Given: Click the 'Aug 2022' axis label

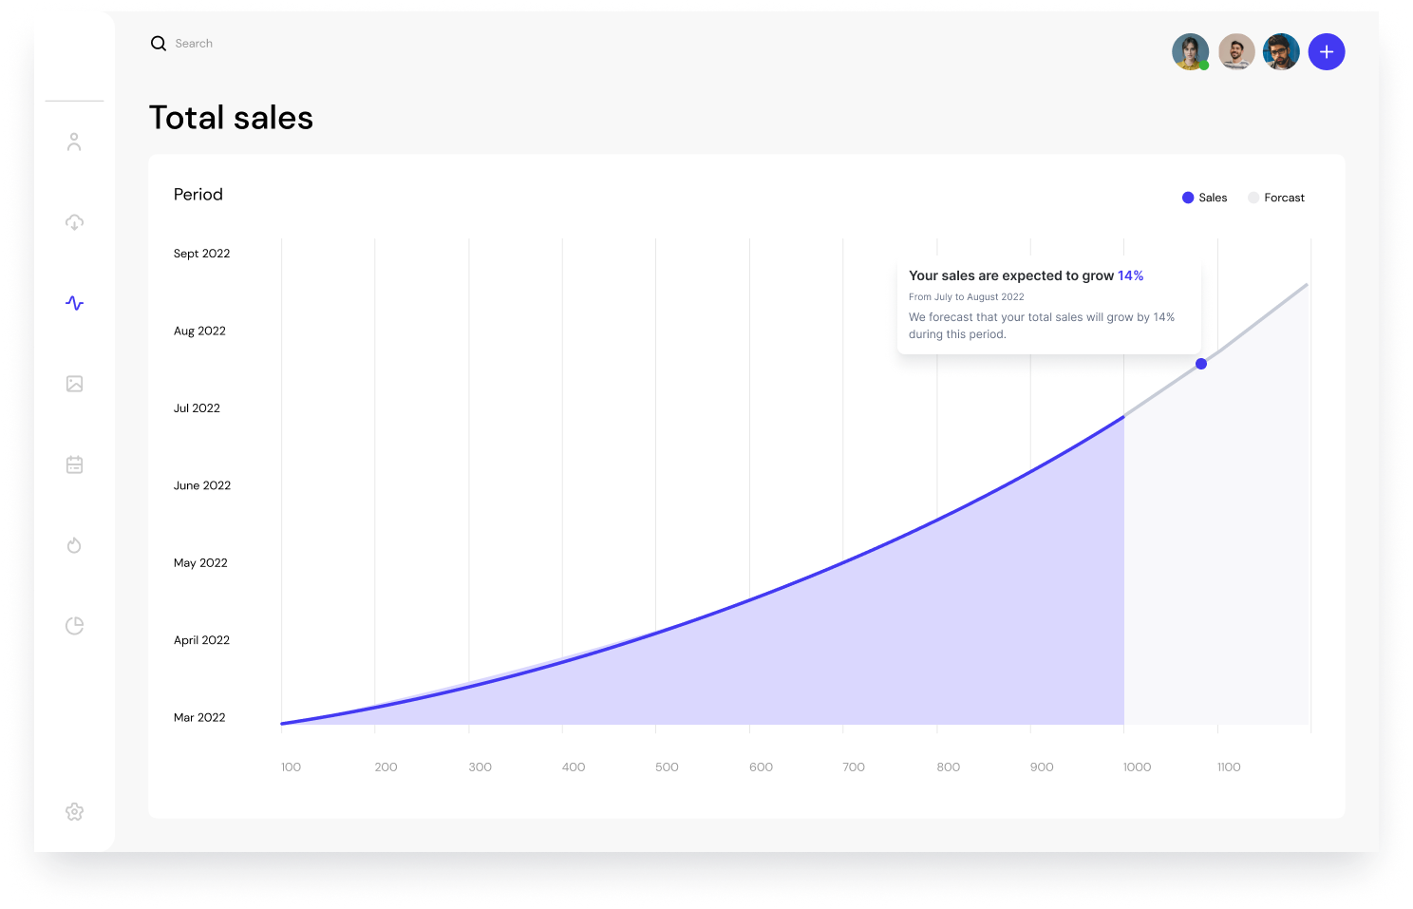Looking at the screenshot, I should [x=199, y=331].
